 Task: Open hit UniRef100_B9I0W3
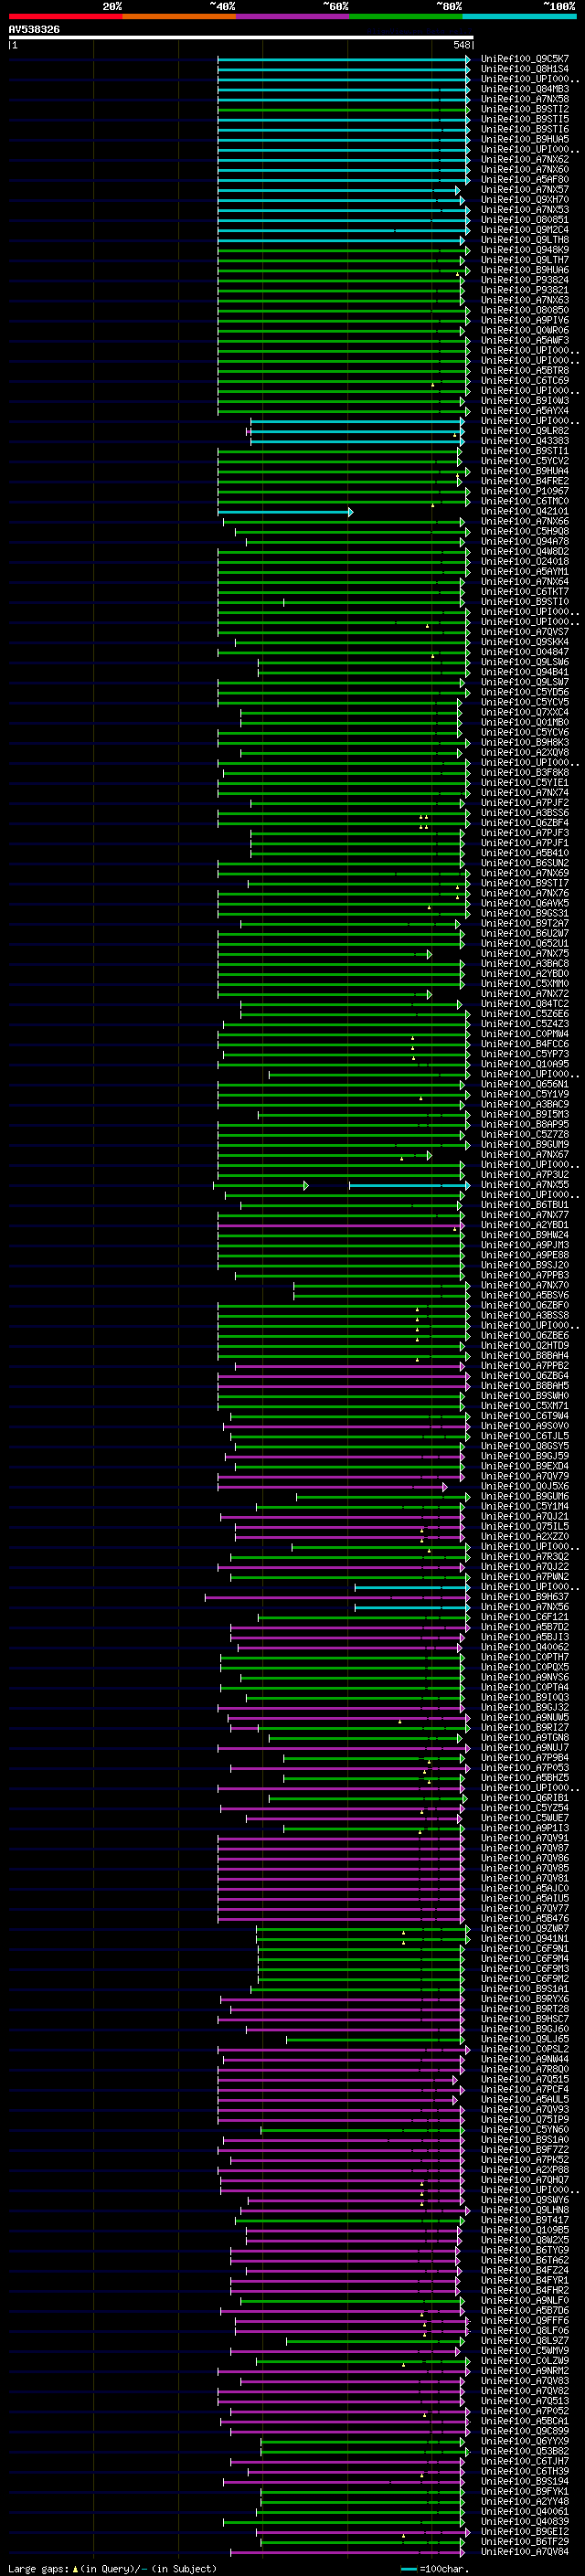(x=525, y=401)
